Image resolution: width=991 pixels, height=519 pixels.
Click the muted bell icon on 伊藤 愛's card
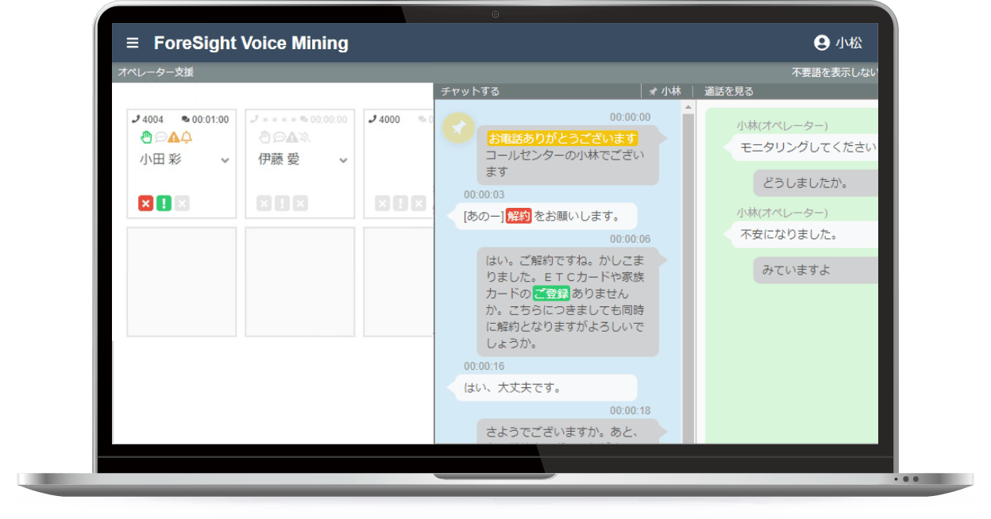[305, 136]
